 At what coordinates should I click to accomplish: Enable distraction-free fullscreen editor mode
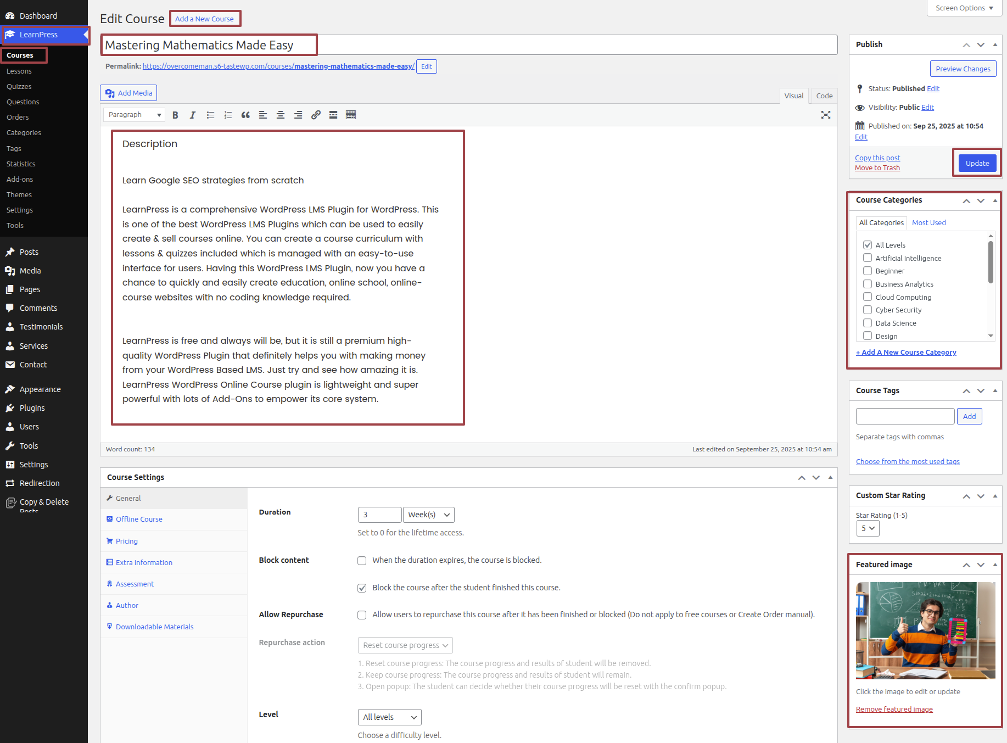825,115
